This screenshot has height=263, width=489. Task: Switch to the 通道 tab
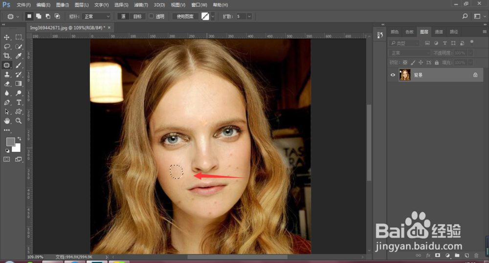coord(439,32)
